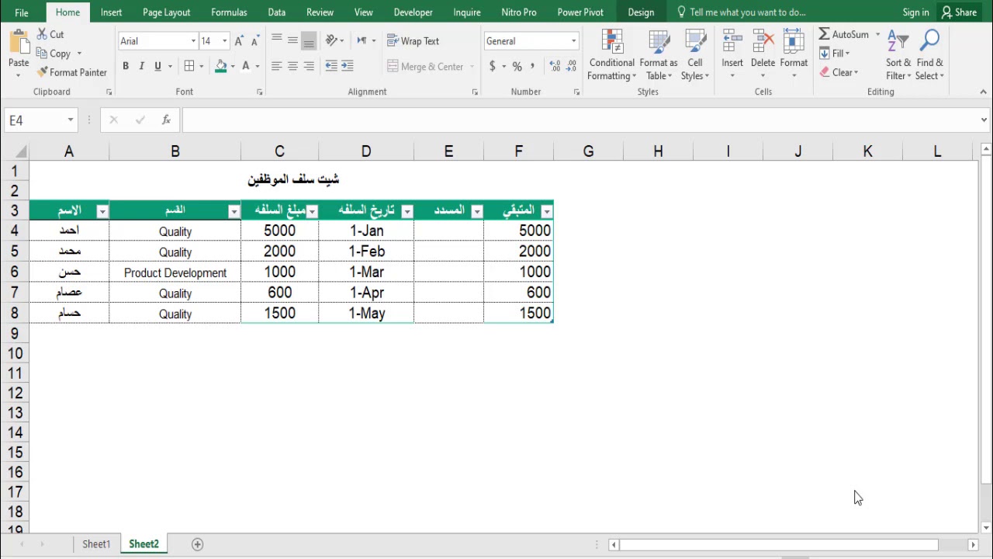The image size is (993, 559).
Task: Add a new sheet with plus button
Action: point(197,544)
